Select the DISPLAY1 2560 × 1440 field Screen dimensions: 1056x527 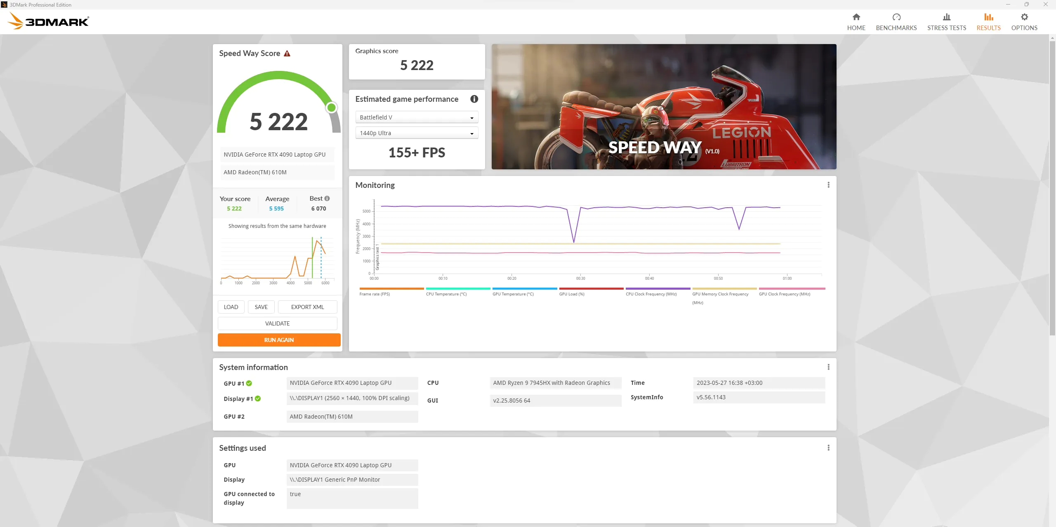coord(352,398)
